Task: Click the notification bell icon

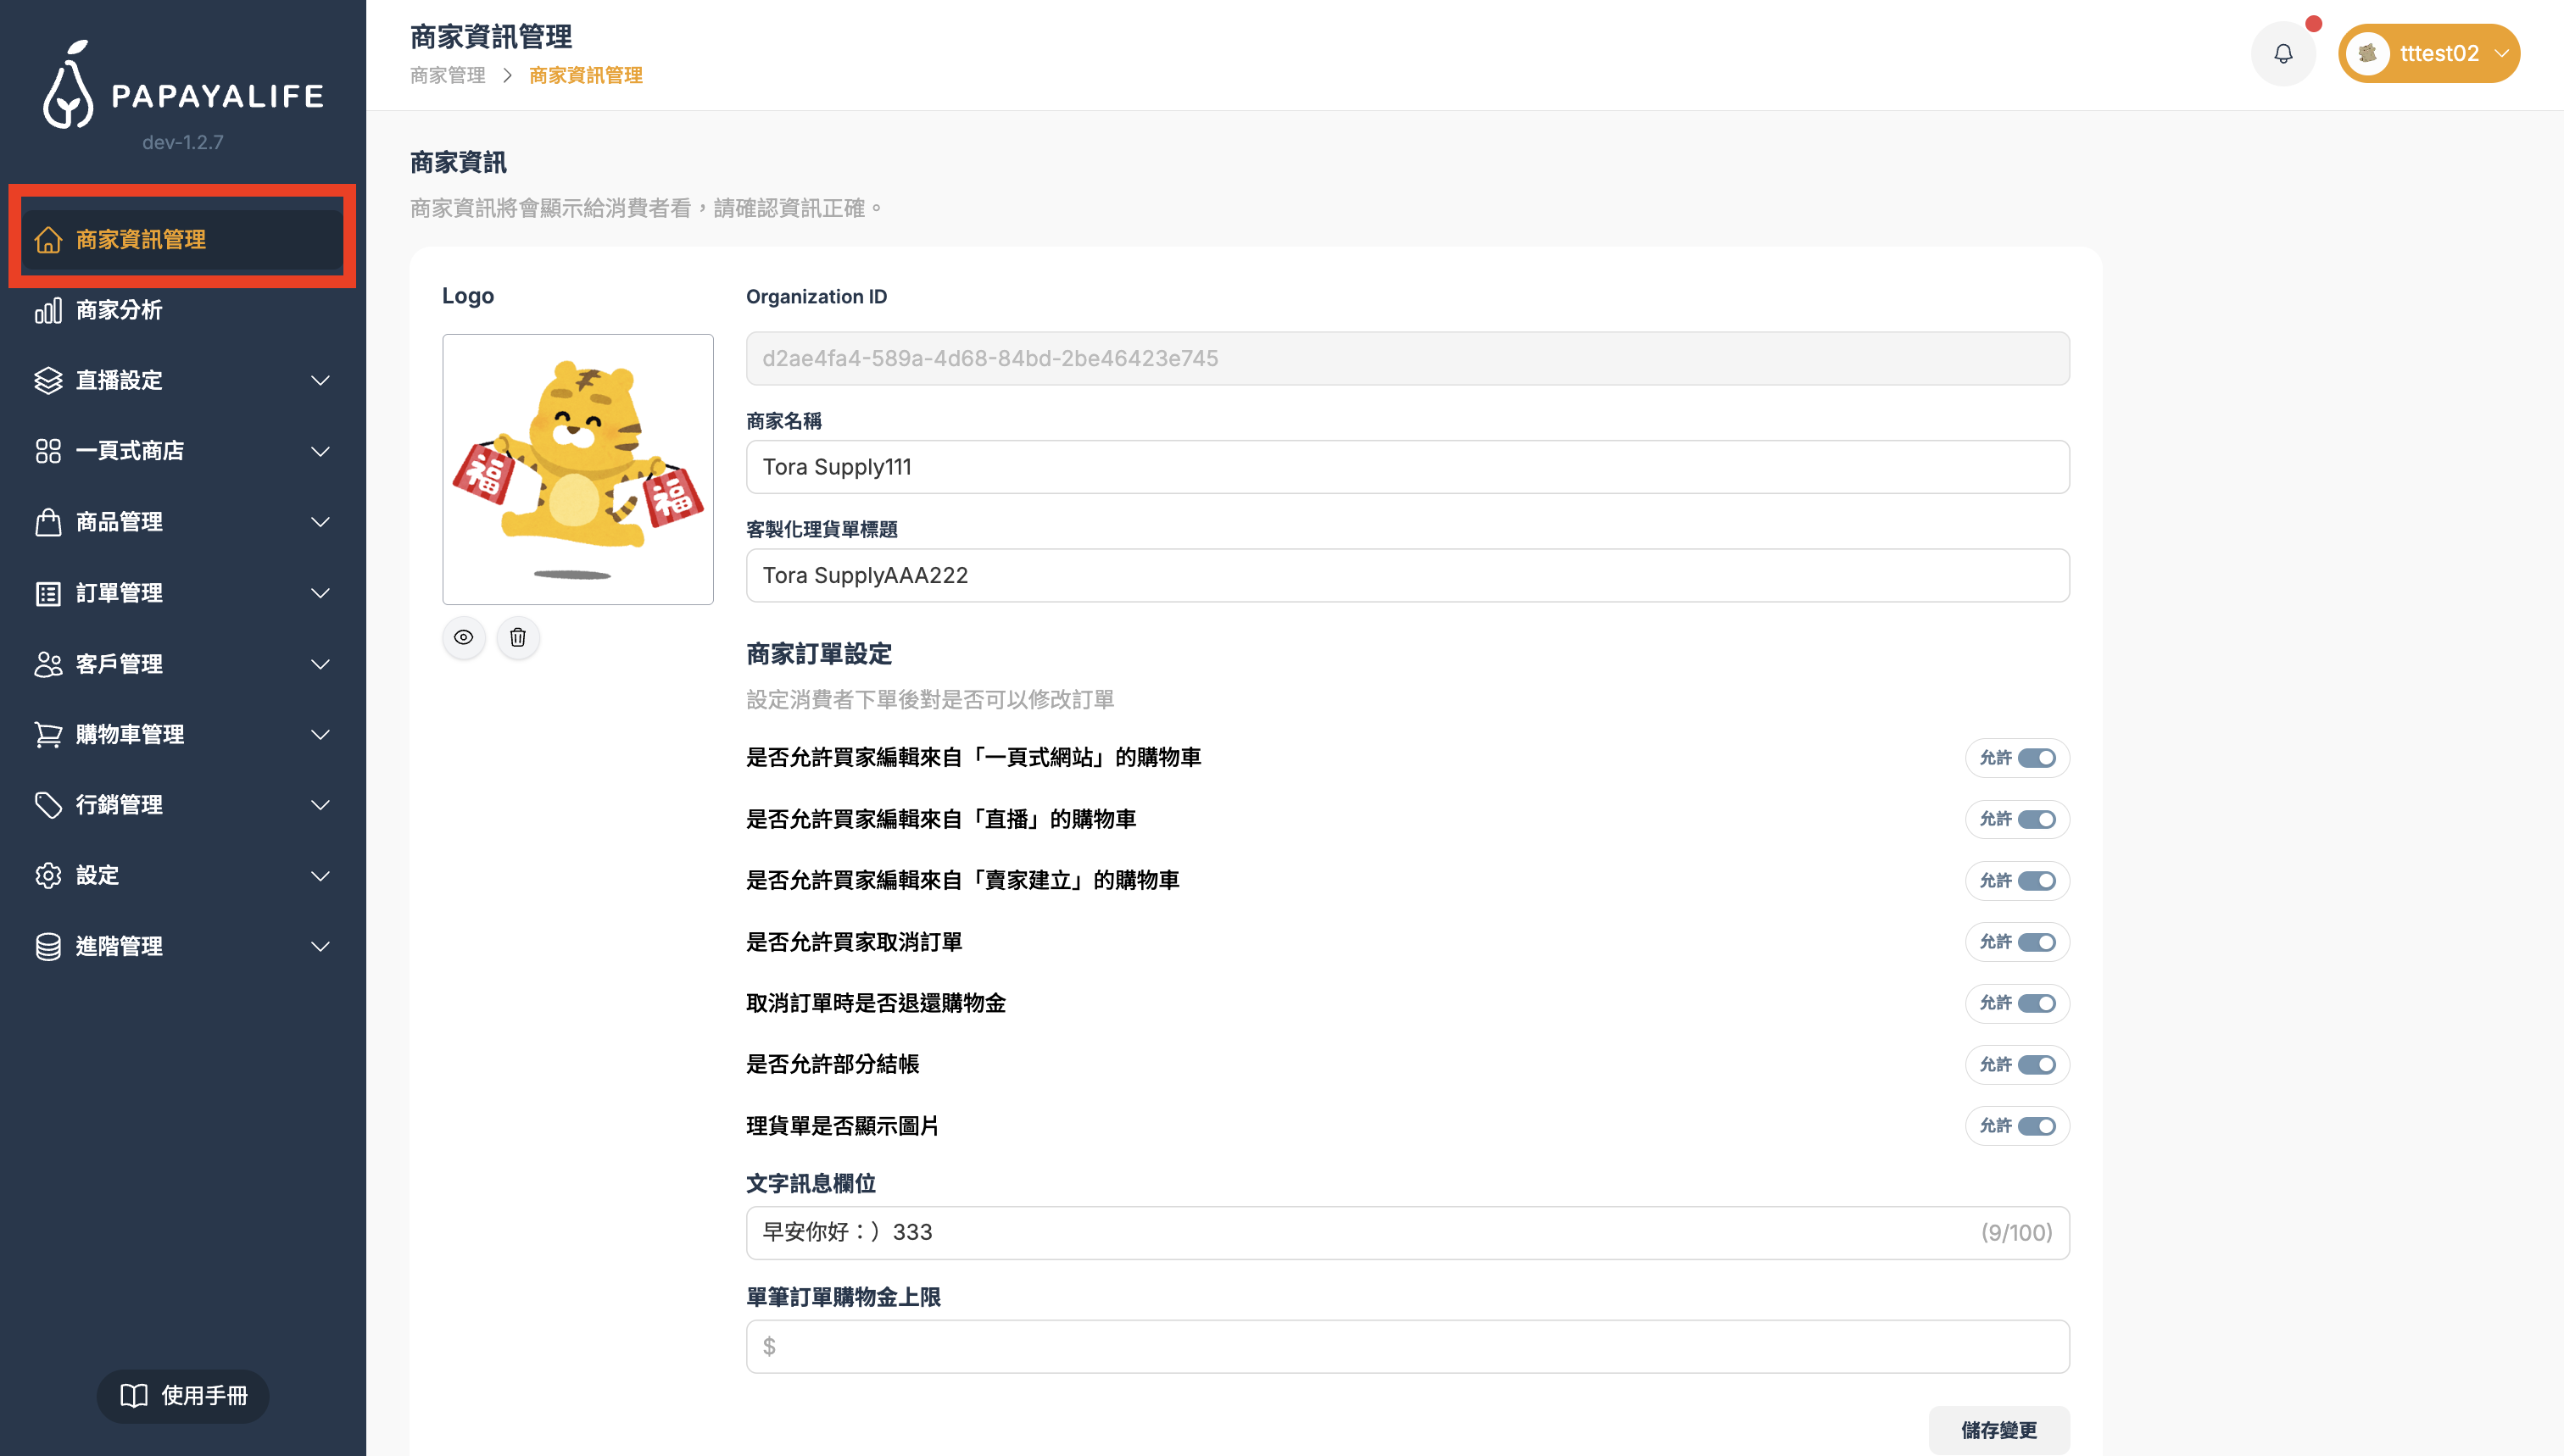Action: pos(2283,53)
